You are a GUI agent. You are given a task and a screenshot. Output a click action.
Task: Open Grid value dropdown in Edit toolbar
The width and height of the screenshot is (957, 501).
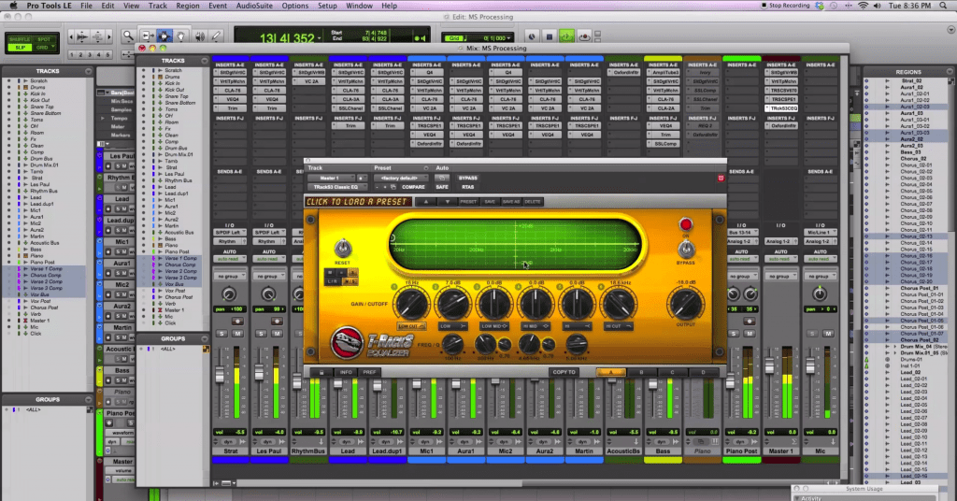click(508, 37)
